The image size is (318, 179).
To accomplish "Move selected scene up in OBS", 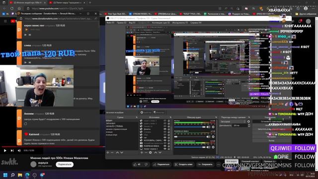I will 117,153.
